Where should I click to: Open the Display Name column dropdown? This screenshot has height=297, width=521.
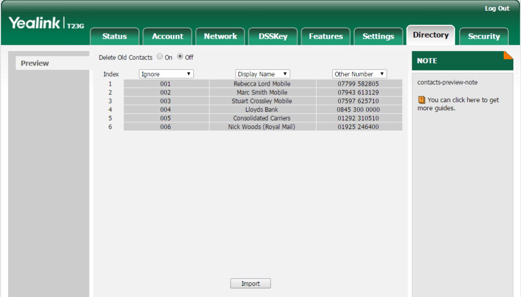[x=263, y=74]
